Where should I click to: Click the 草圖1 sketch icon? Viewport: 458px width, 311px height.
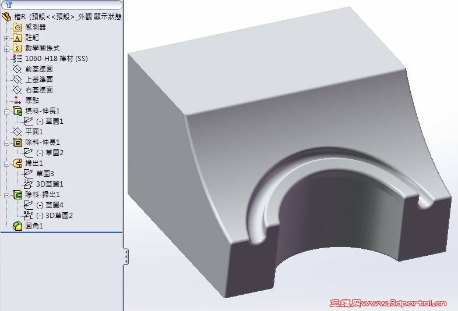point(29,121)
